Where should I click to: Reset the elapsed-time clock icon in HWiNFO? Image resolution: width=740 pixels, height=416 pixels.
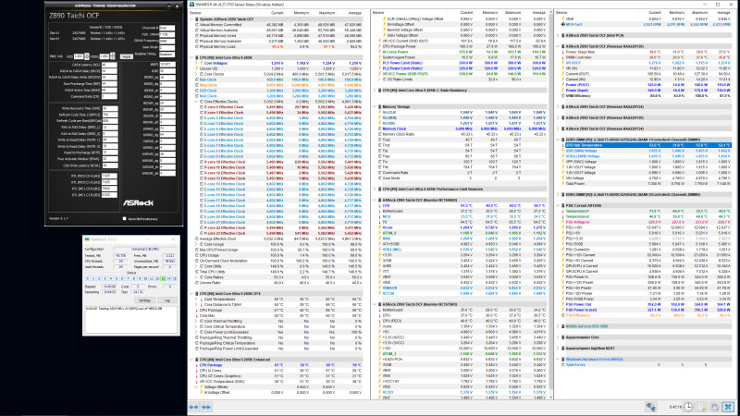pyautogui.click(x=688, y=407)
